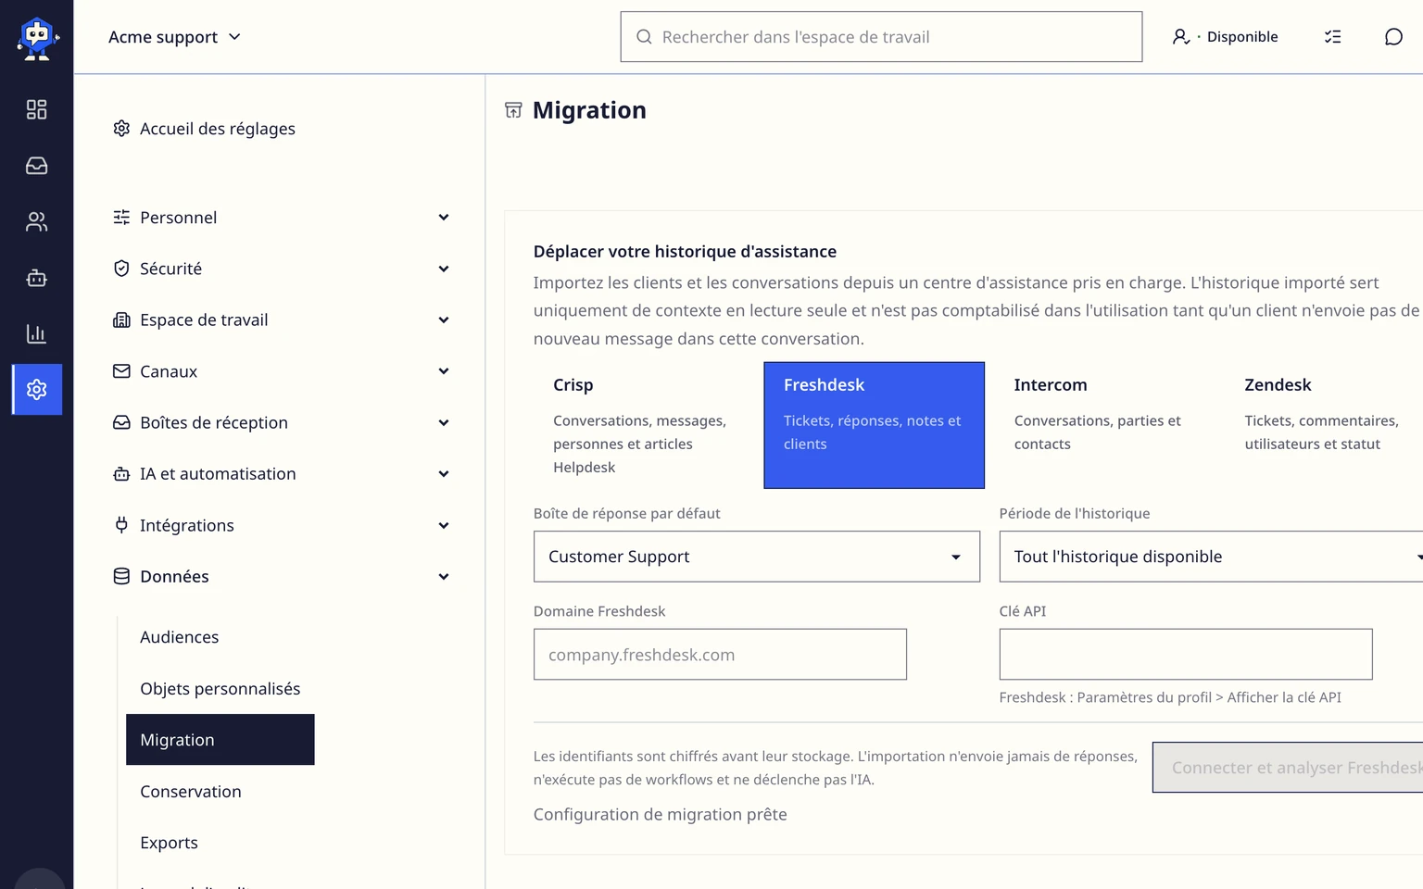Focus the workspace search field
Screen dimensions: 1423x889
coord(881,37)
